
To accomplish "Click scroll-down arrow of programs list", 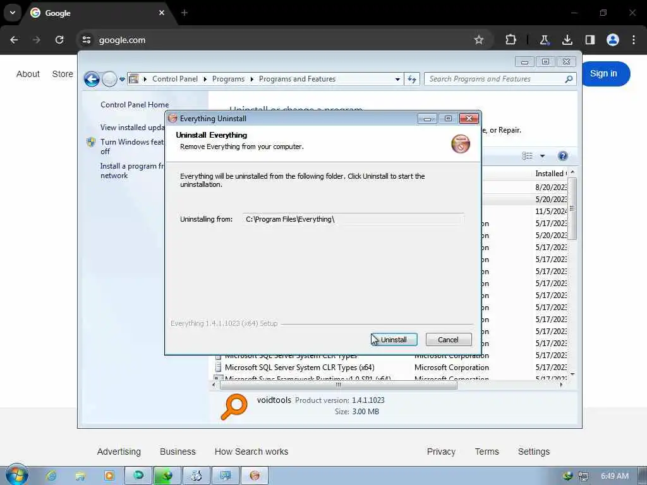I will (572, 374).
